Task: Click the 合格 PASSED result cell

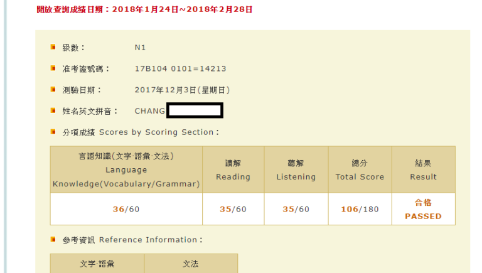Action: (423, 209)
